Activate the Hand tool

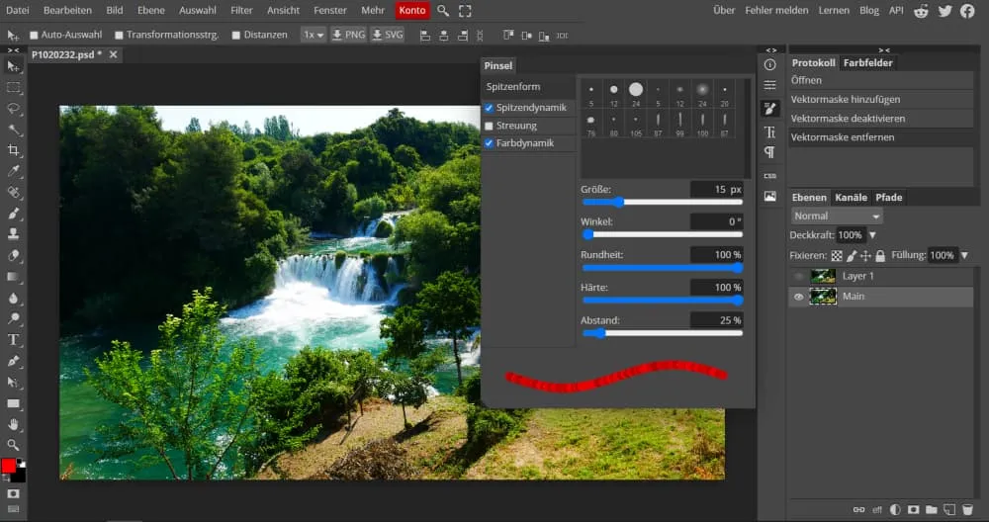[14, 424]
